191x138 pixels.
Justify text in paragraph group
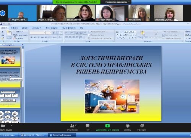(77, 37)
